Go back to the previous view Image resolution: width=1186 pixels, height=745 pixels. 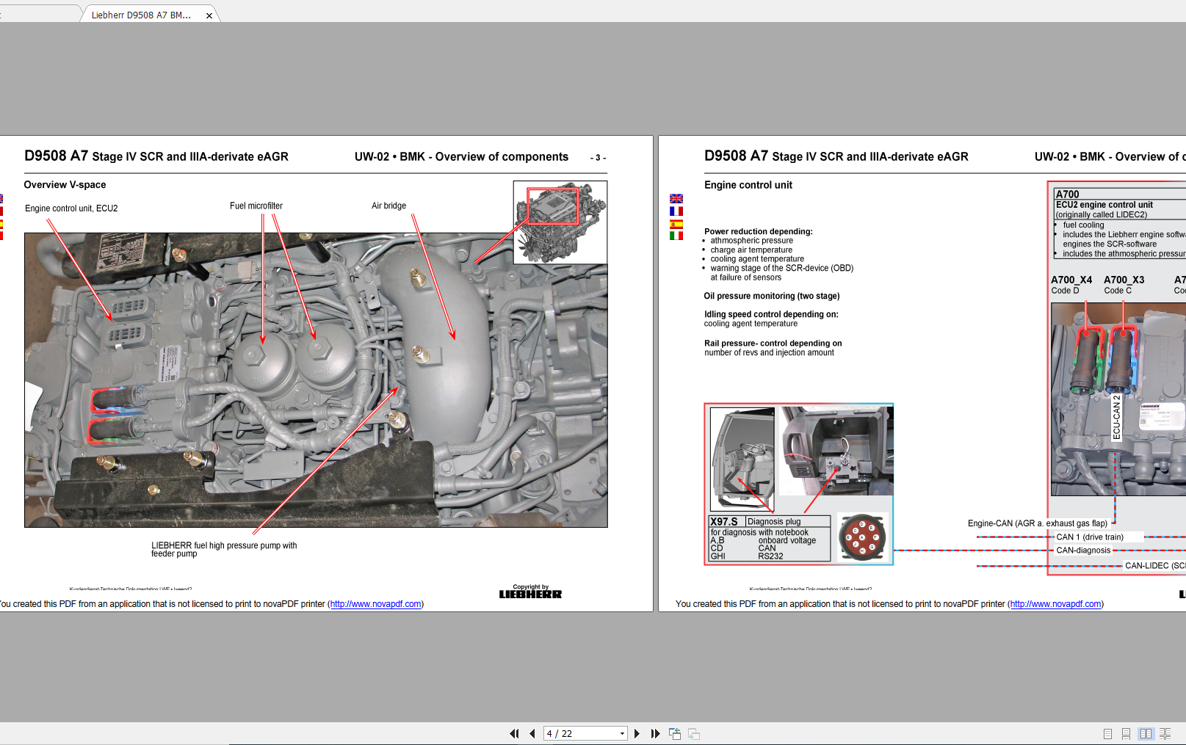[674, 733]
